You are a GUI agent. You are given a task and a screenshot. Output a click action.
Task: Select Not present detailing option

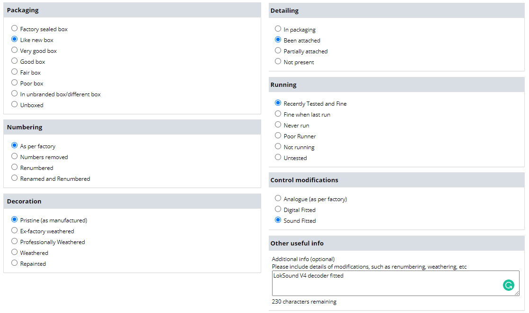tap(278, 62)
